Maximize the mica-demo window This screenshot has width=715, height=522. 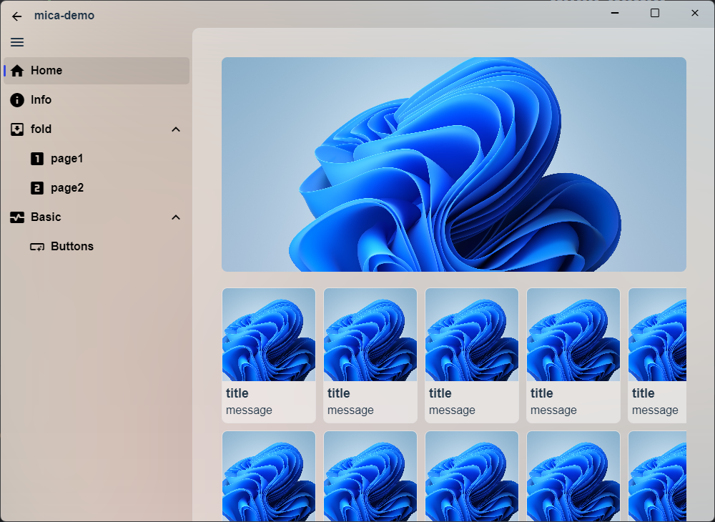pos(655,13)
